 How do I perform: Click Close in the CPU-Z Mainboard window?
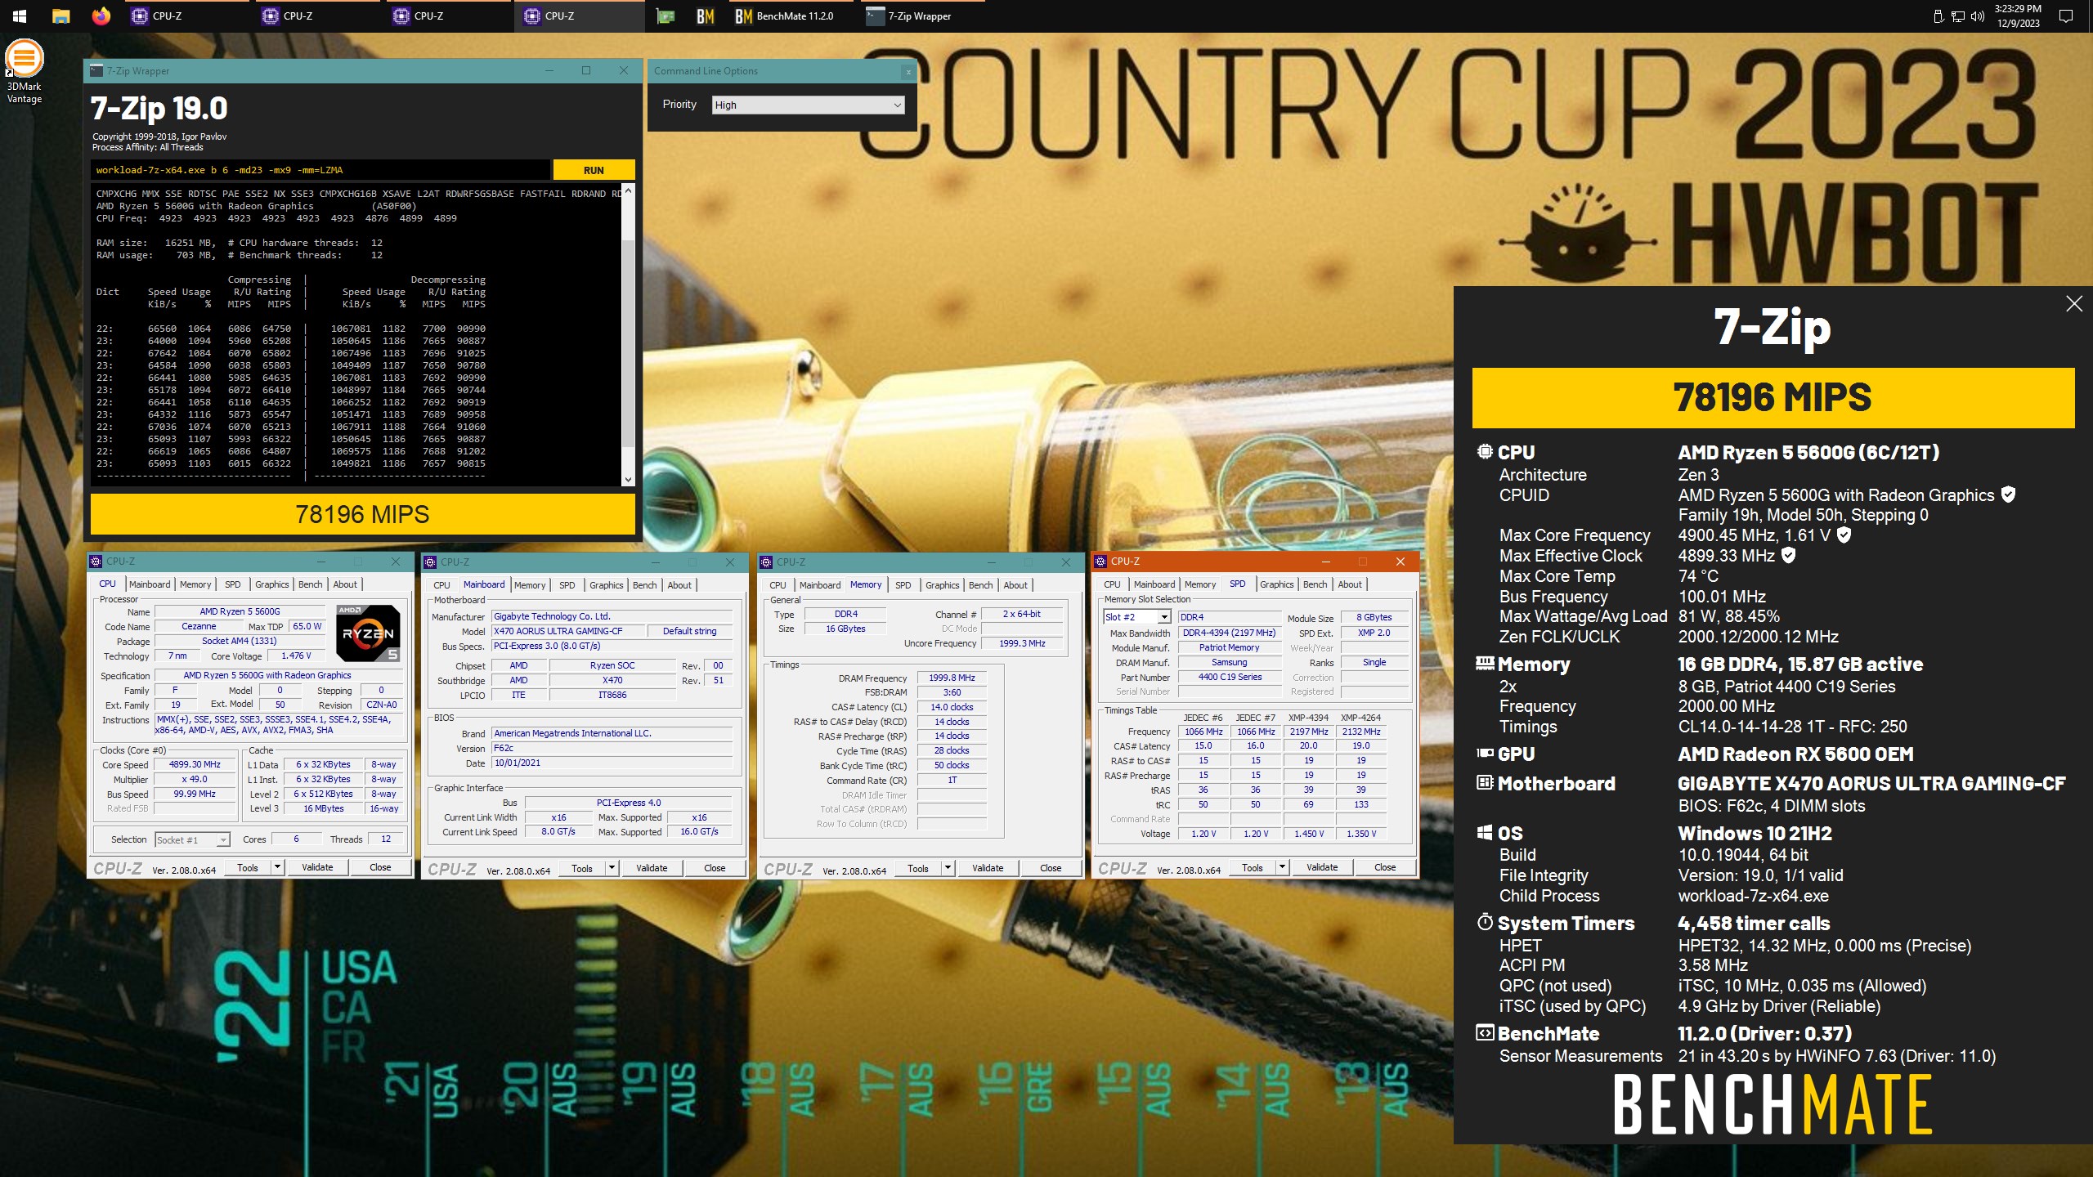click(715, 868)
